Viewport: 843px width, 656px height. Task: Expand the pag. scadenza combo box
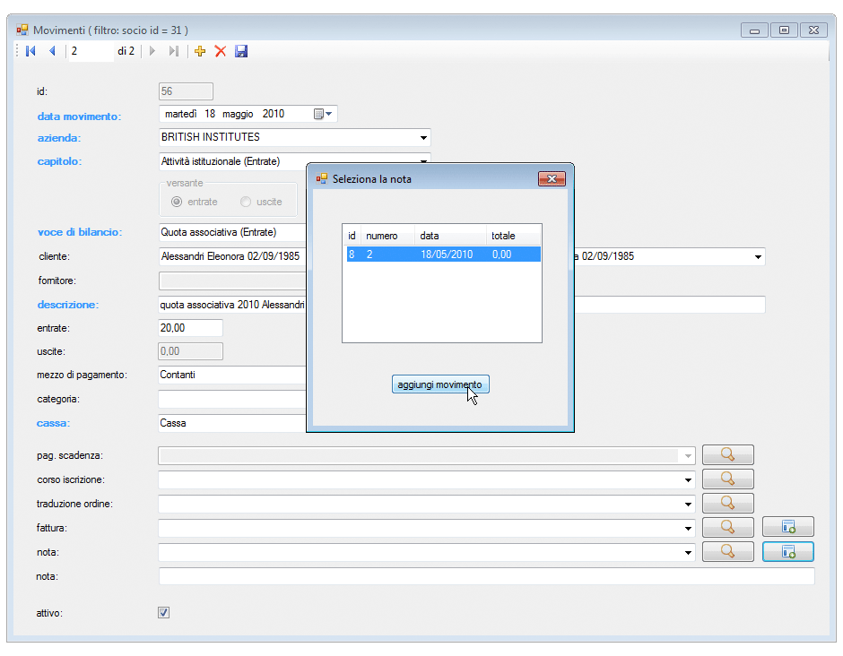[688, 455]
